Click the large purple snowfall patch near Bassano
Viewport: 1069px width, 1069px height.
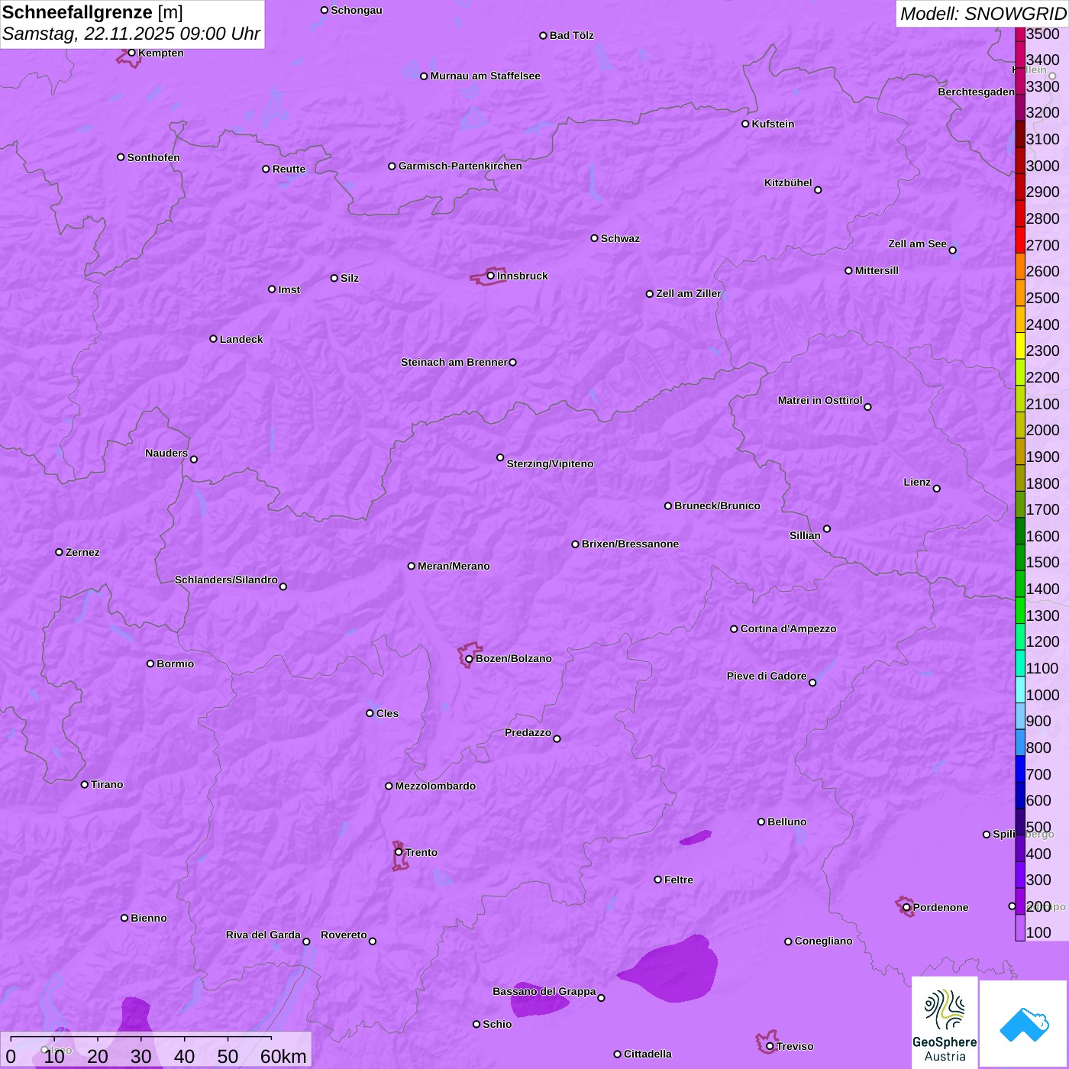[672, 970]
